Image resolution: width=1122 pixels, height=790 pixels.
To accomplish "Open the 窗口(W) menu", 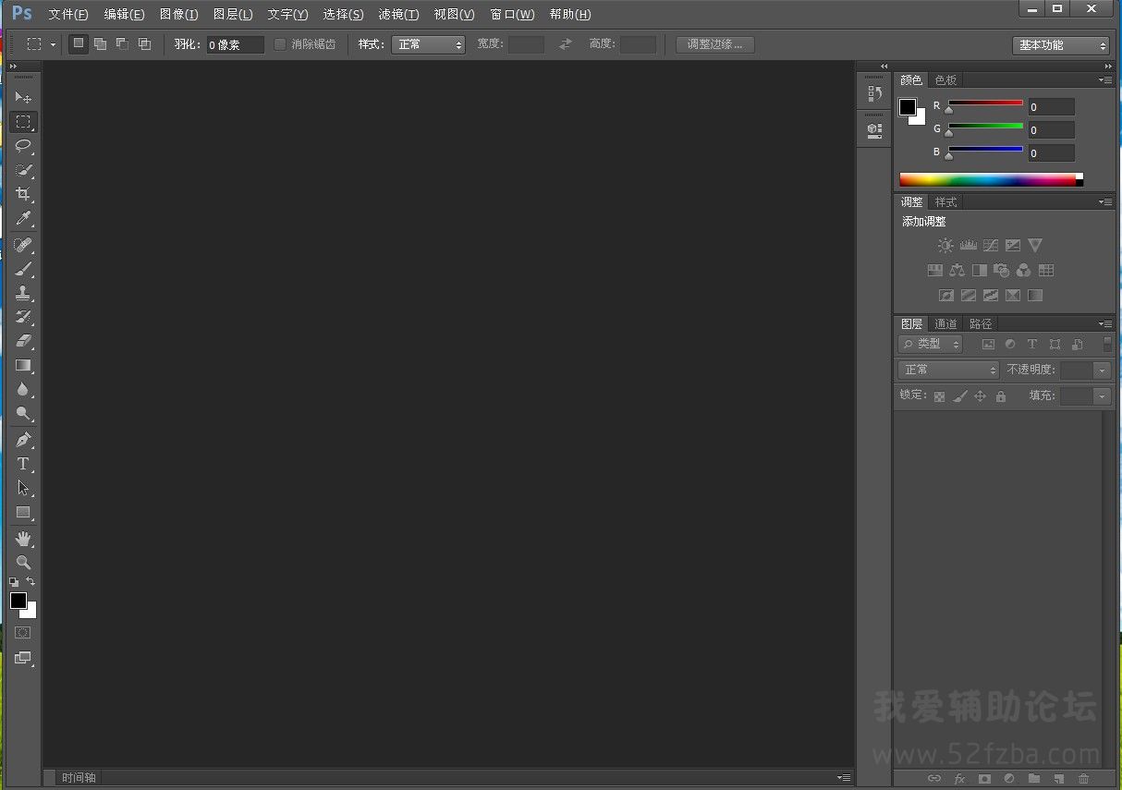I will pyautogui.click(x=512, y=15).
